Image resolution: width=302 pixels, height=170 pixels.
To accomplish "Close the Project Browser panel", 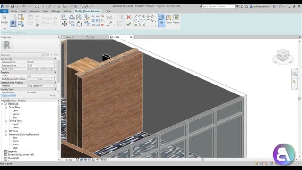I will click(x=59, y=101).
